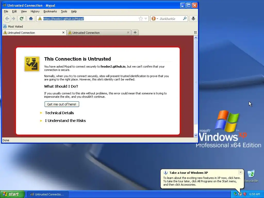Click the red security shield tray icon

pyautogui.click(x=245, y=194)
